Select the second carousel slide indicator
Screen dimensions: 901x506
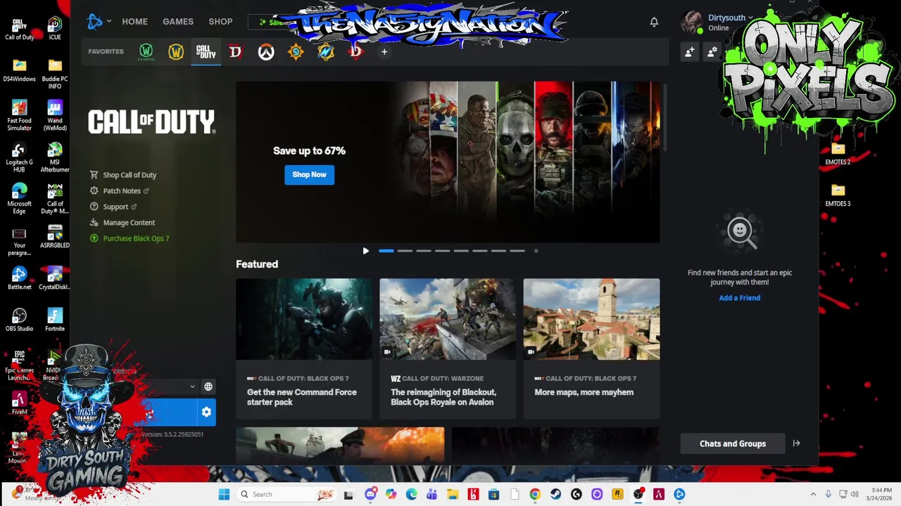pyautogui.click(x=405, y=251)
